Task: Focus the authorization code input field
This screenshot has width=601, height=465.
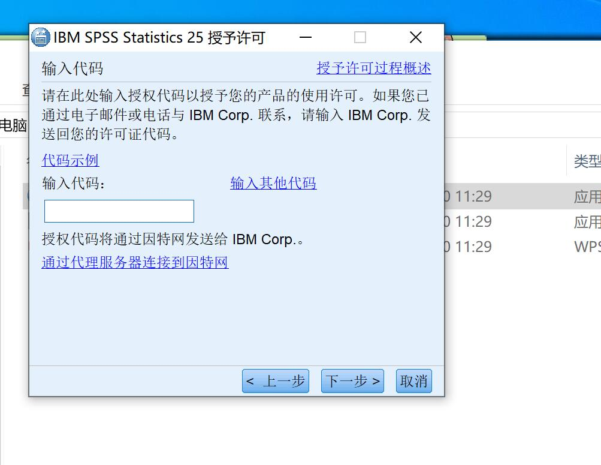Action: (119, 211)
